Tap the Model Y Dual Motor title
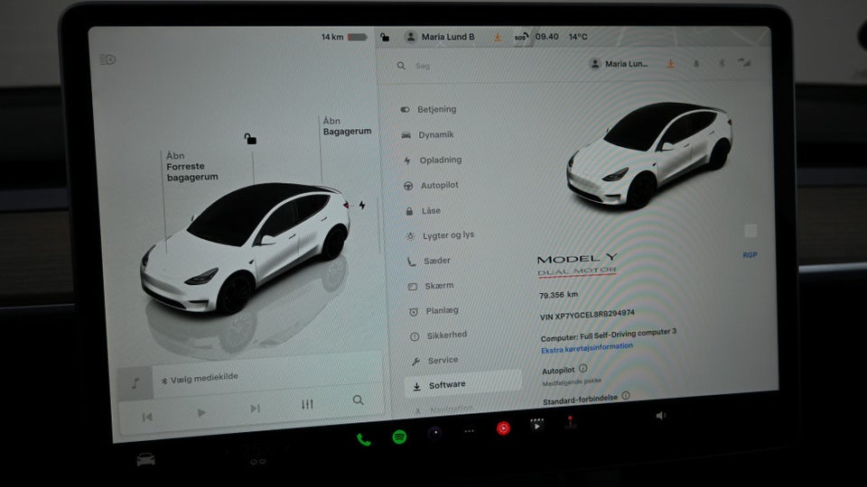The image size is (867, 487). point(577,264)
